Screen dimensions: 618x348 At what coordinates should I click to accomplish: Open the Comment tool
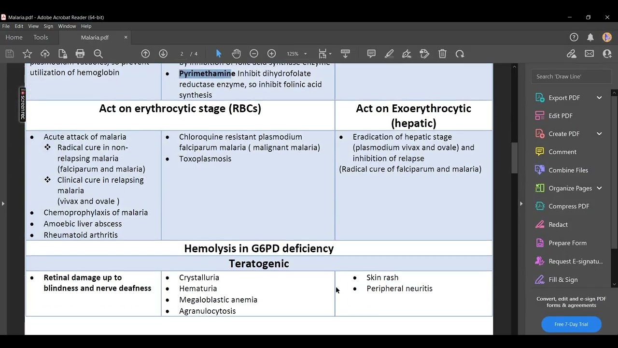tap(562, 152)
